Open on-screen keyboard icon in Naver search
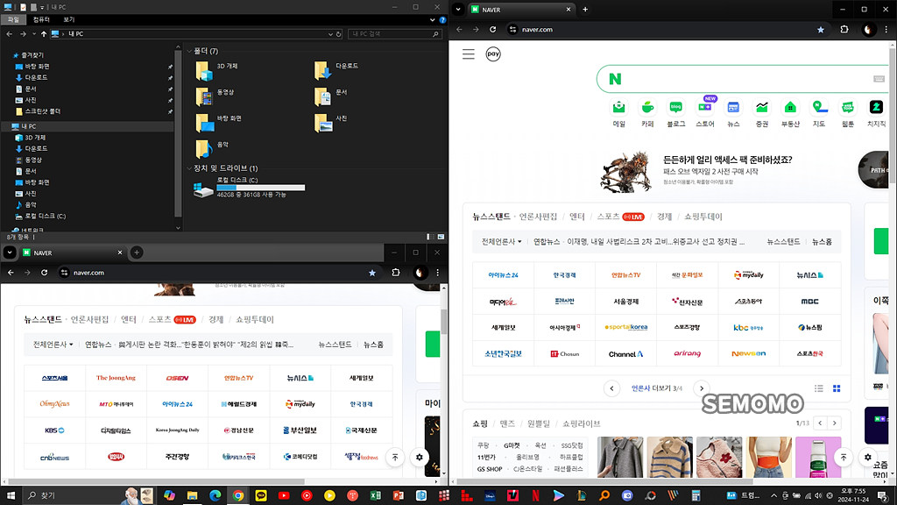This screenshot has height=505, width=897. (879, 79)
